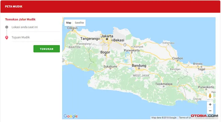Click the grey current-location dot icon
This screenshot has height=122, width=221.
click(x=6, y=27)
